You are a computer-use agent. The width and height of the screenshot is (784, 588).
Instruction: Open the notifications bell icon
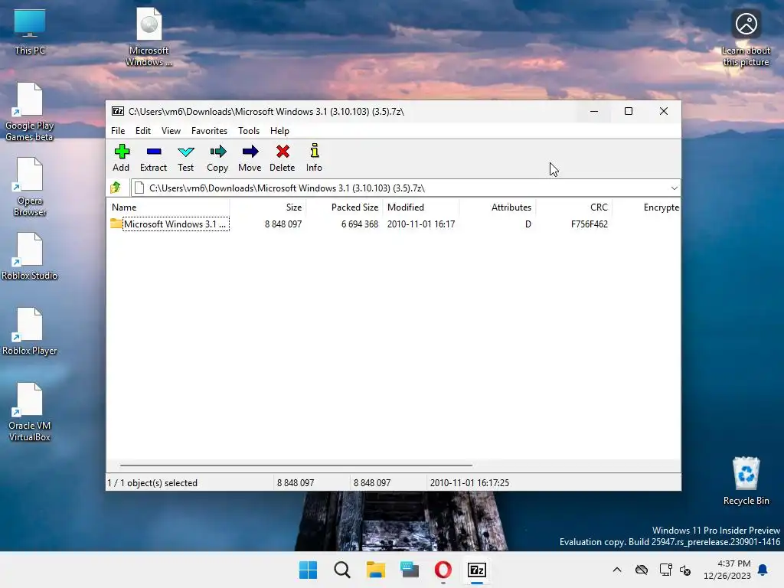pyautogui.click(x=763, y=570)
